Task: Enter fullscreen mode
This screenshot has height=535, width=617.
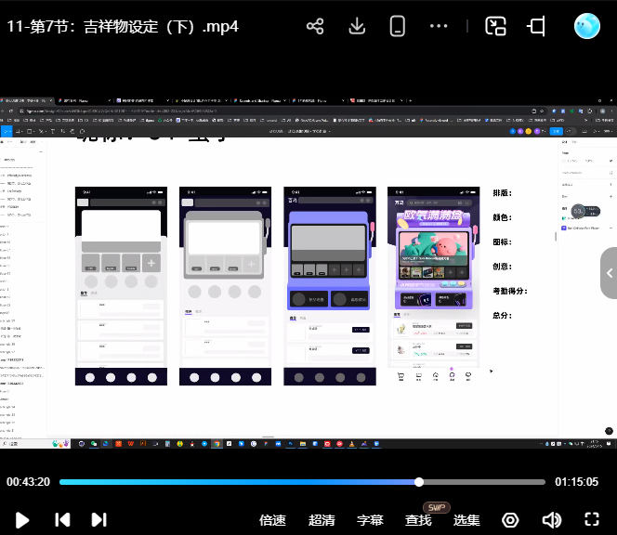Action: click(592, 519)
